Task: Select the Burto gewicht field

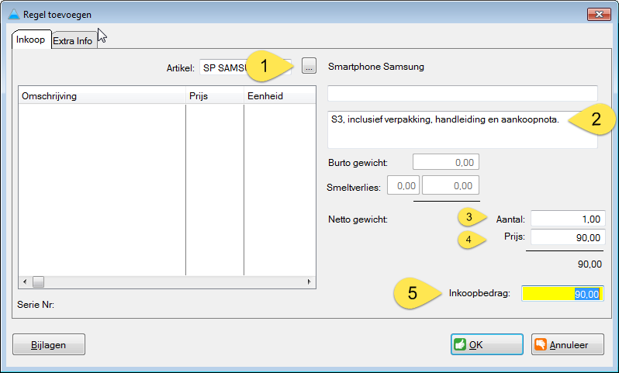Action: coord(445,162)
